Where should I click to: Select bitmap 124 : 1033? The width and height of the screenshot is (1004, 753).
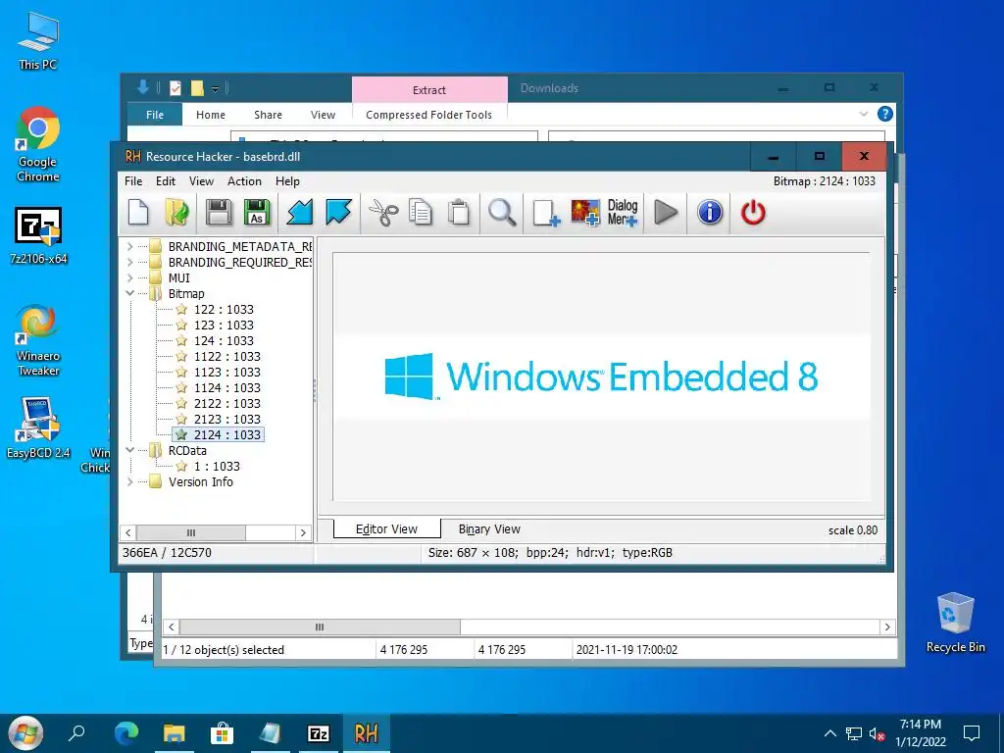[224, 340]
